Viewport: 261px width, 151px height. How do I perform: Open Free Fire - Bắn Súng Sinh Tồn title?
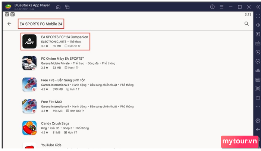click(x=63, y=80)
